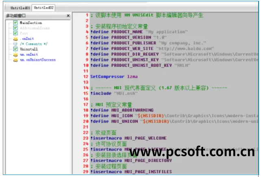
Task: Toggle the AdditionalIcons checkbox
Action: [15, 28]
